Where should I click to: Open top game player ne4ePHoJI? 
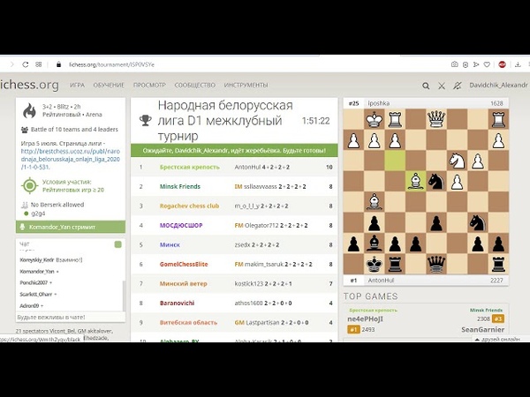[x=365, y=319]
